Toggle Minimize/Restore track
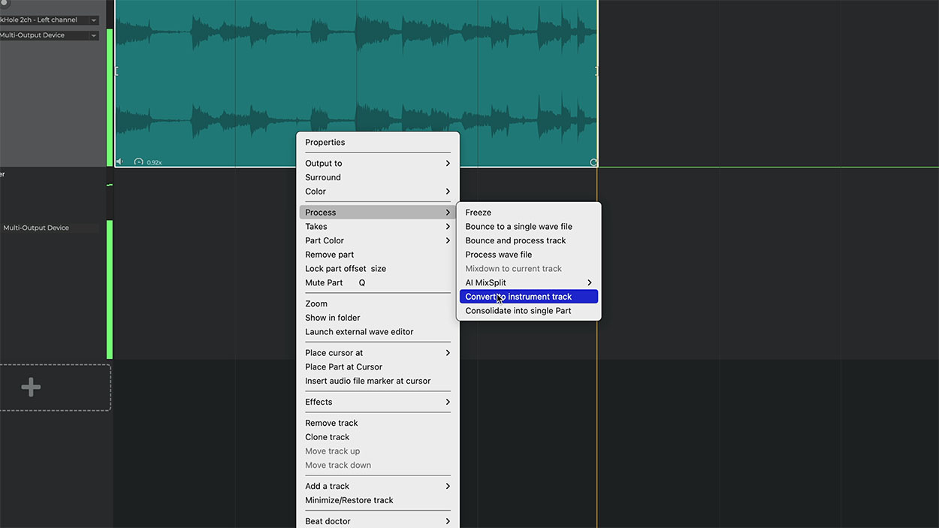 point(349,500)
